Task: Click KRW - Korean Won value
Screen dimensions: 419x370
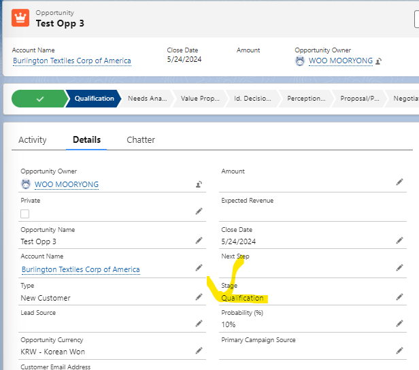Action: 52,352
